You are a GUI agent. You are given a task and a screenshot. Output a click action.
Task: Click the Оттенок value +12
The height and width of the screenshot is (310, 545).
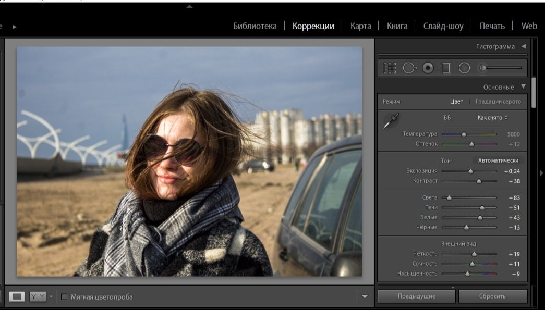tap(514, 144)
